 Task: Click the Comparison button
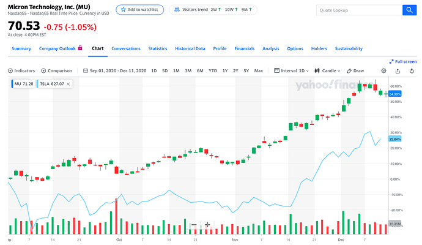(x=56, y=70)
